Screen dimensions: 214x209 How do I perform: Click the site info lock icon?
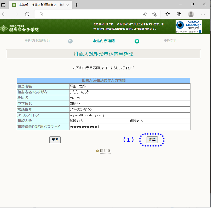pos(41,14)
